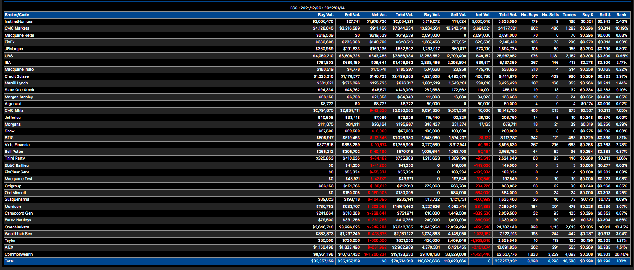Screen dimensions: 634x270
Task: Select the No. Buys column header
Action: click(529, 15)
